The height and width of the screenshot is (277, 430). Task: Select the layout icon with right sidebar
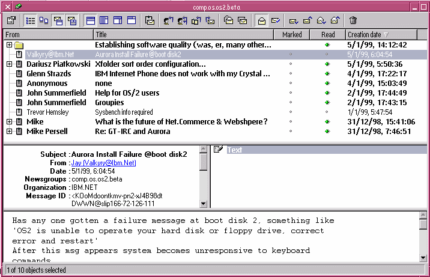click(118, 20)
